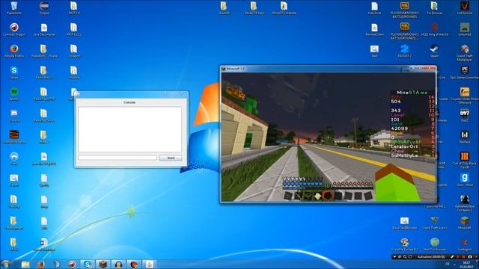Select the DayZ desktop icon
This screenshot has height=269, width=479.
click(x=464, y=116)
